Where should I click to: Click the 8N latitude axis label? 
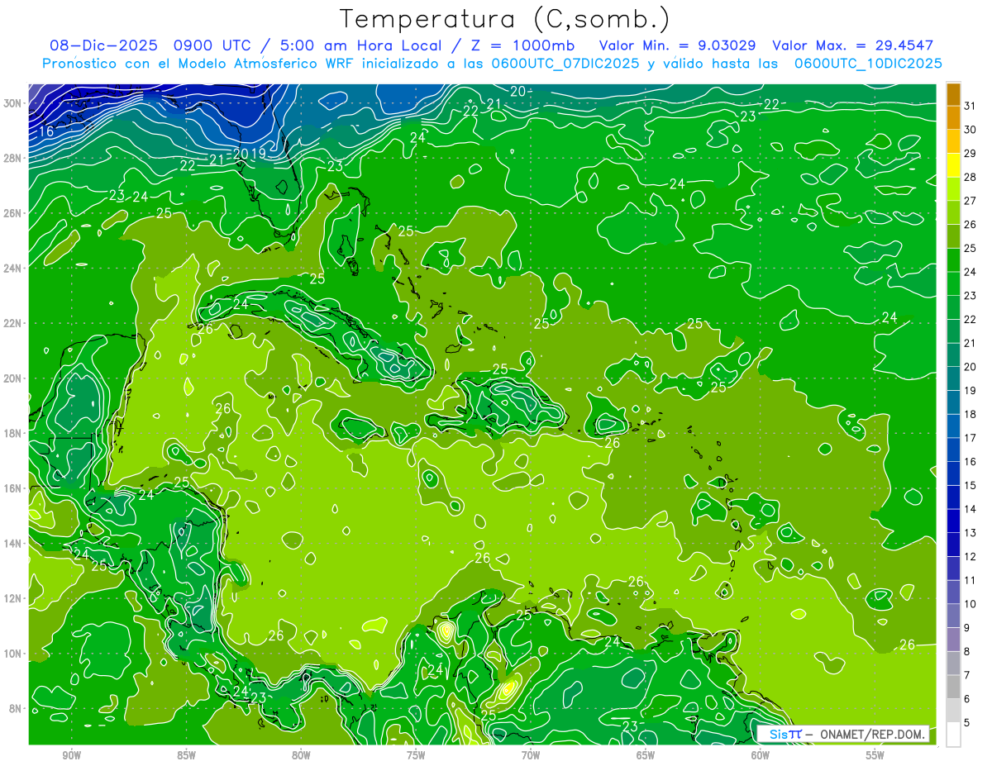(17, 709)
